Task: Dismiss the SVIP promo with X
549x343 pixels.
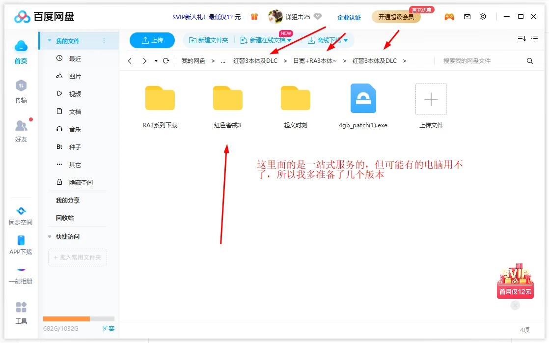Action: pyautogui.click(x=515, y=306)
